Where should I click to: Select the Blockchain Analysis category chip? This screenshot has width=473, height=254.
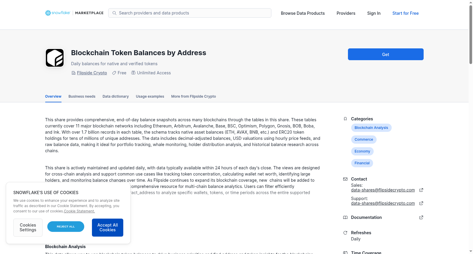pyautogui.click(x=371, y=128)
